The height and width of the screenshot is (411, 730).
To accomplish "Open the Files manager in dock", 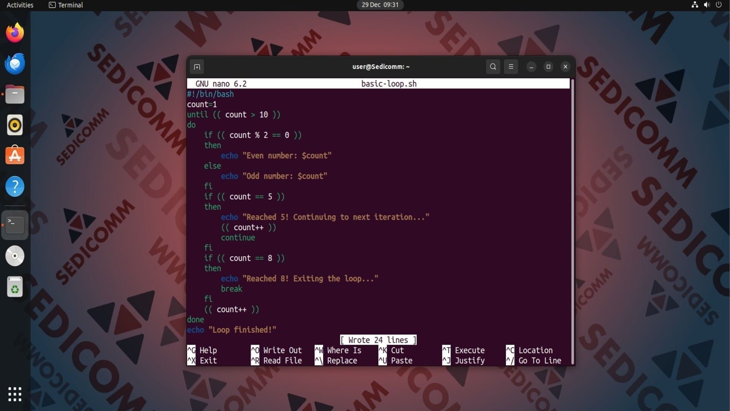I will [15, 94].
